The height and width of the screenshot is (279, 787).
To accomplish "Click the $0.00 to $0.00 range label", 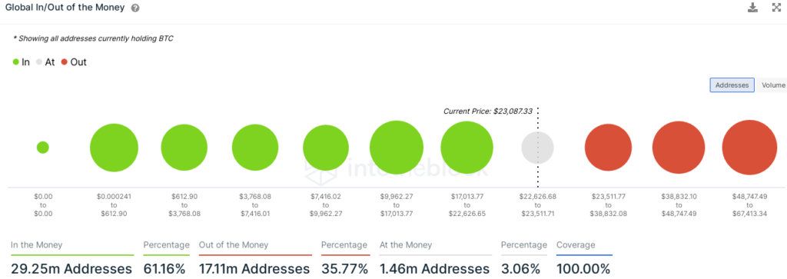I will [x=43, y=204].
